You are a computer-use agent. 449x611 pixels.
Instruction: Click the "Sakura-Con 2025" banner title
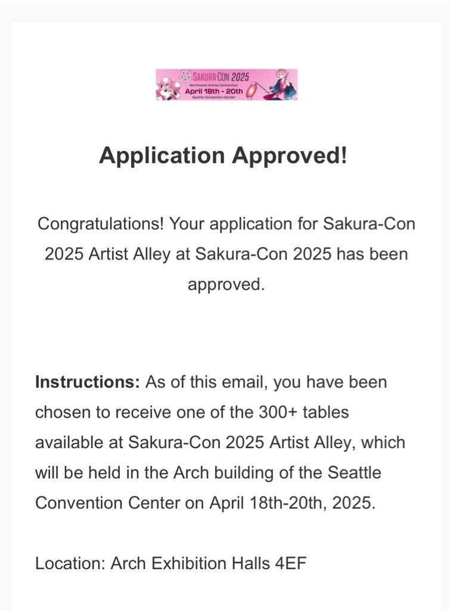pos(221,76)
